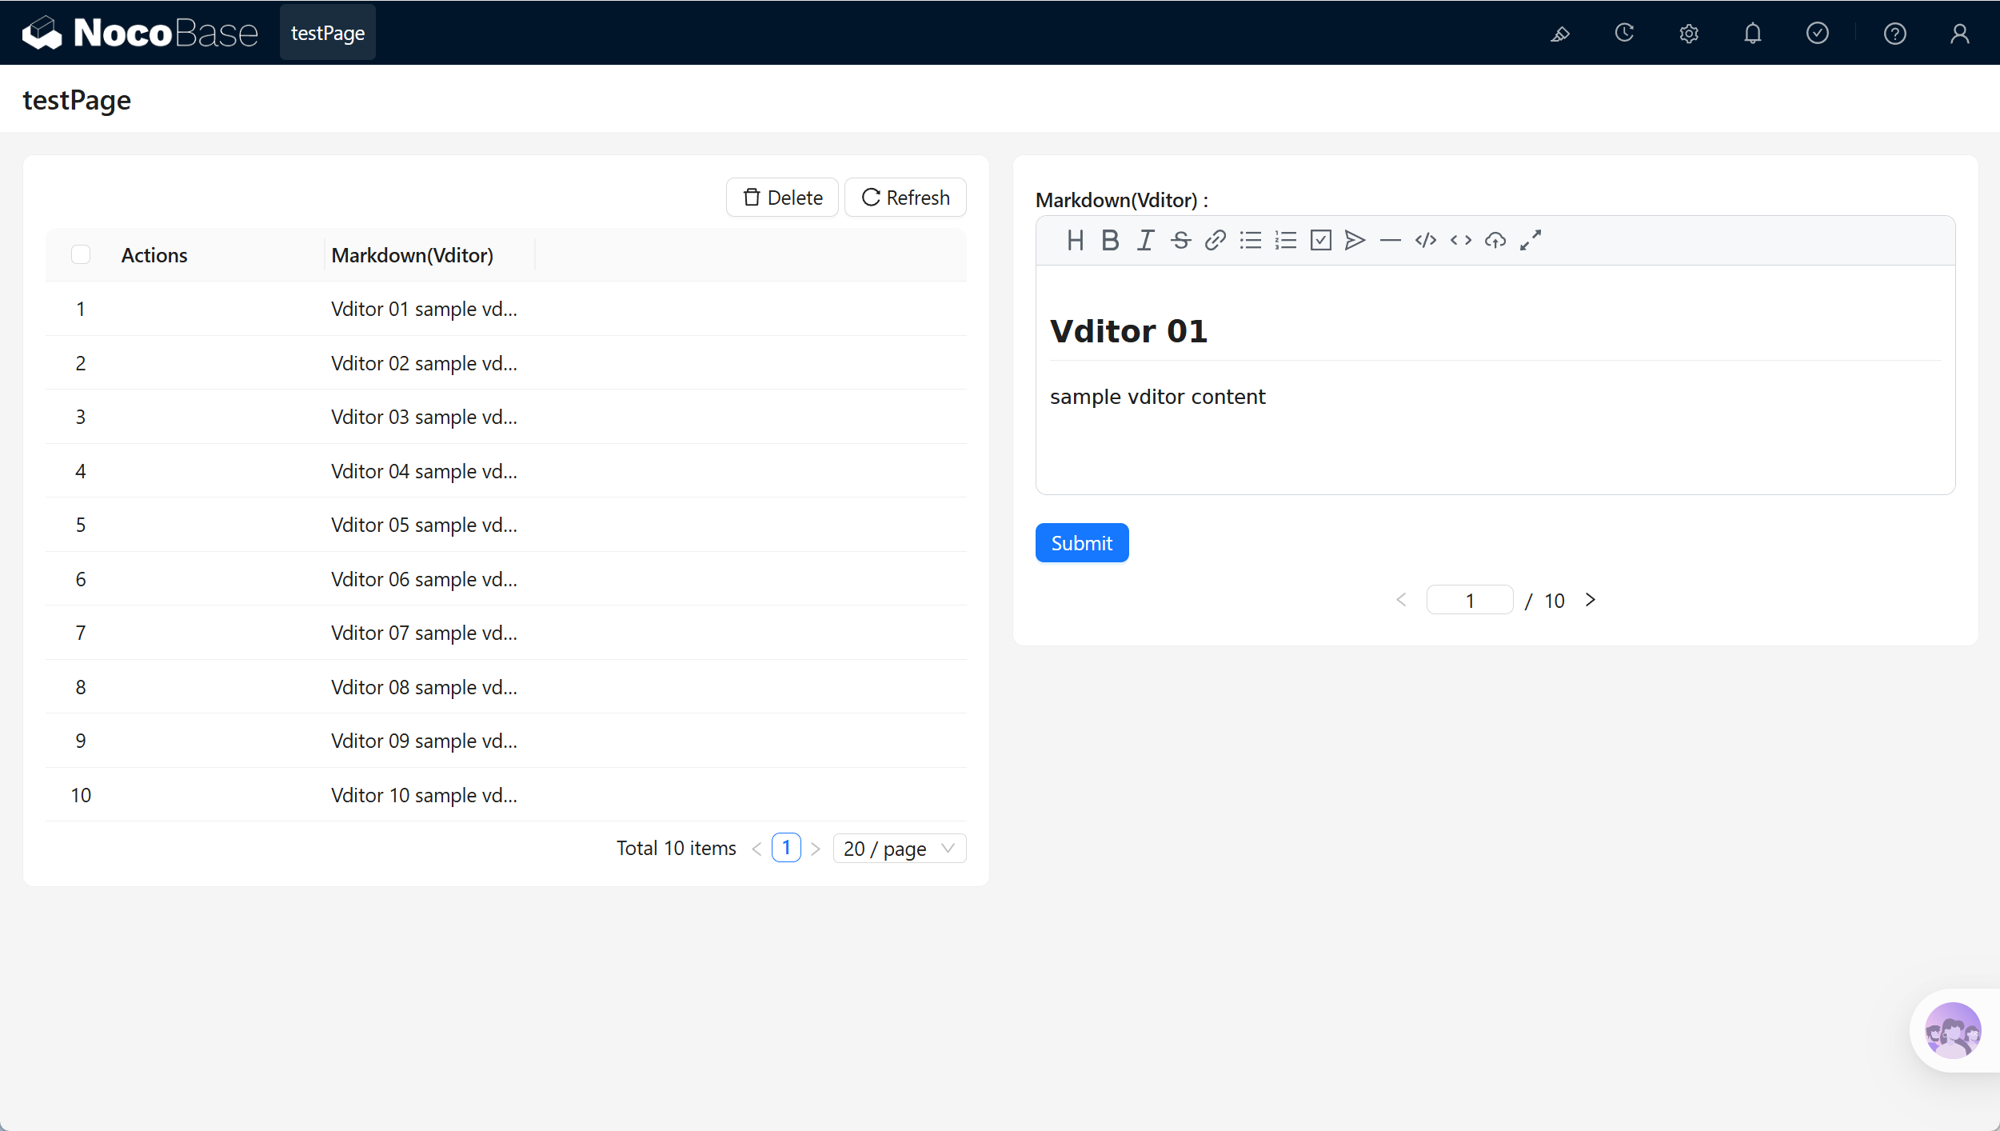Screen dimensions: 2000x1131
Task: Insert a task checklist item
Action: (x=1321, y=240)
